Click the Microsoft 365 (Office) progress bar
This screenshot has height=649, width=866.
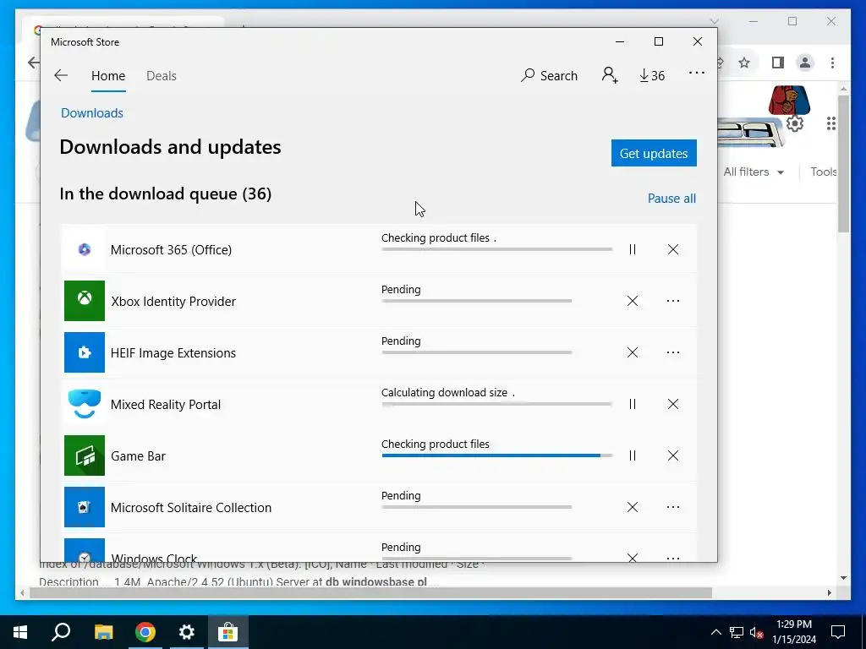(x=497, y=249)
